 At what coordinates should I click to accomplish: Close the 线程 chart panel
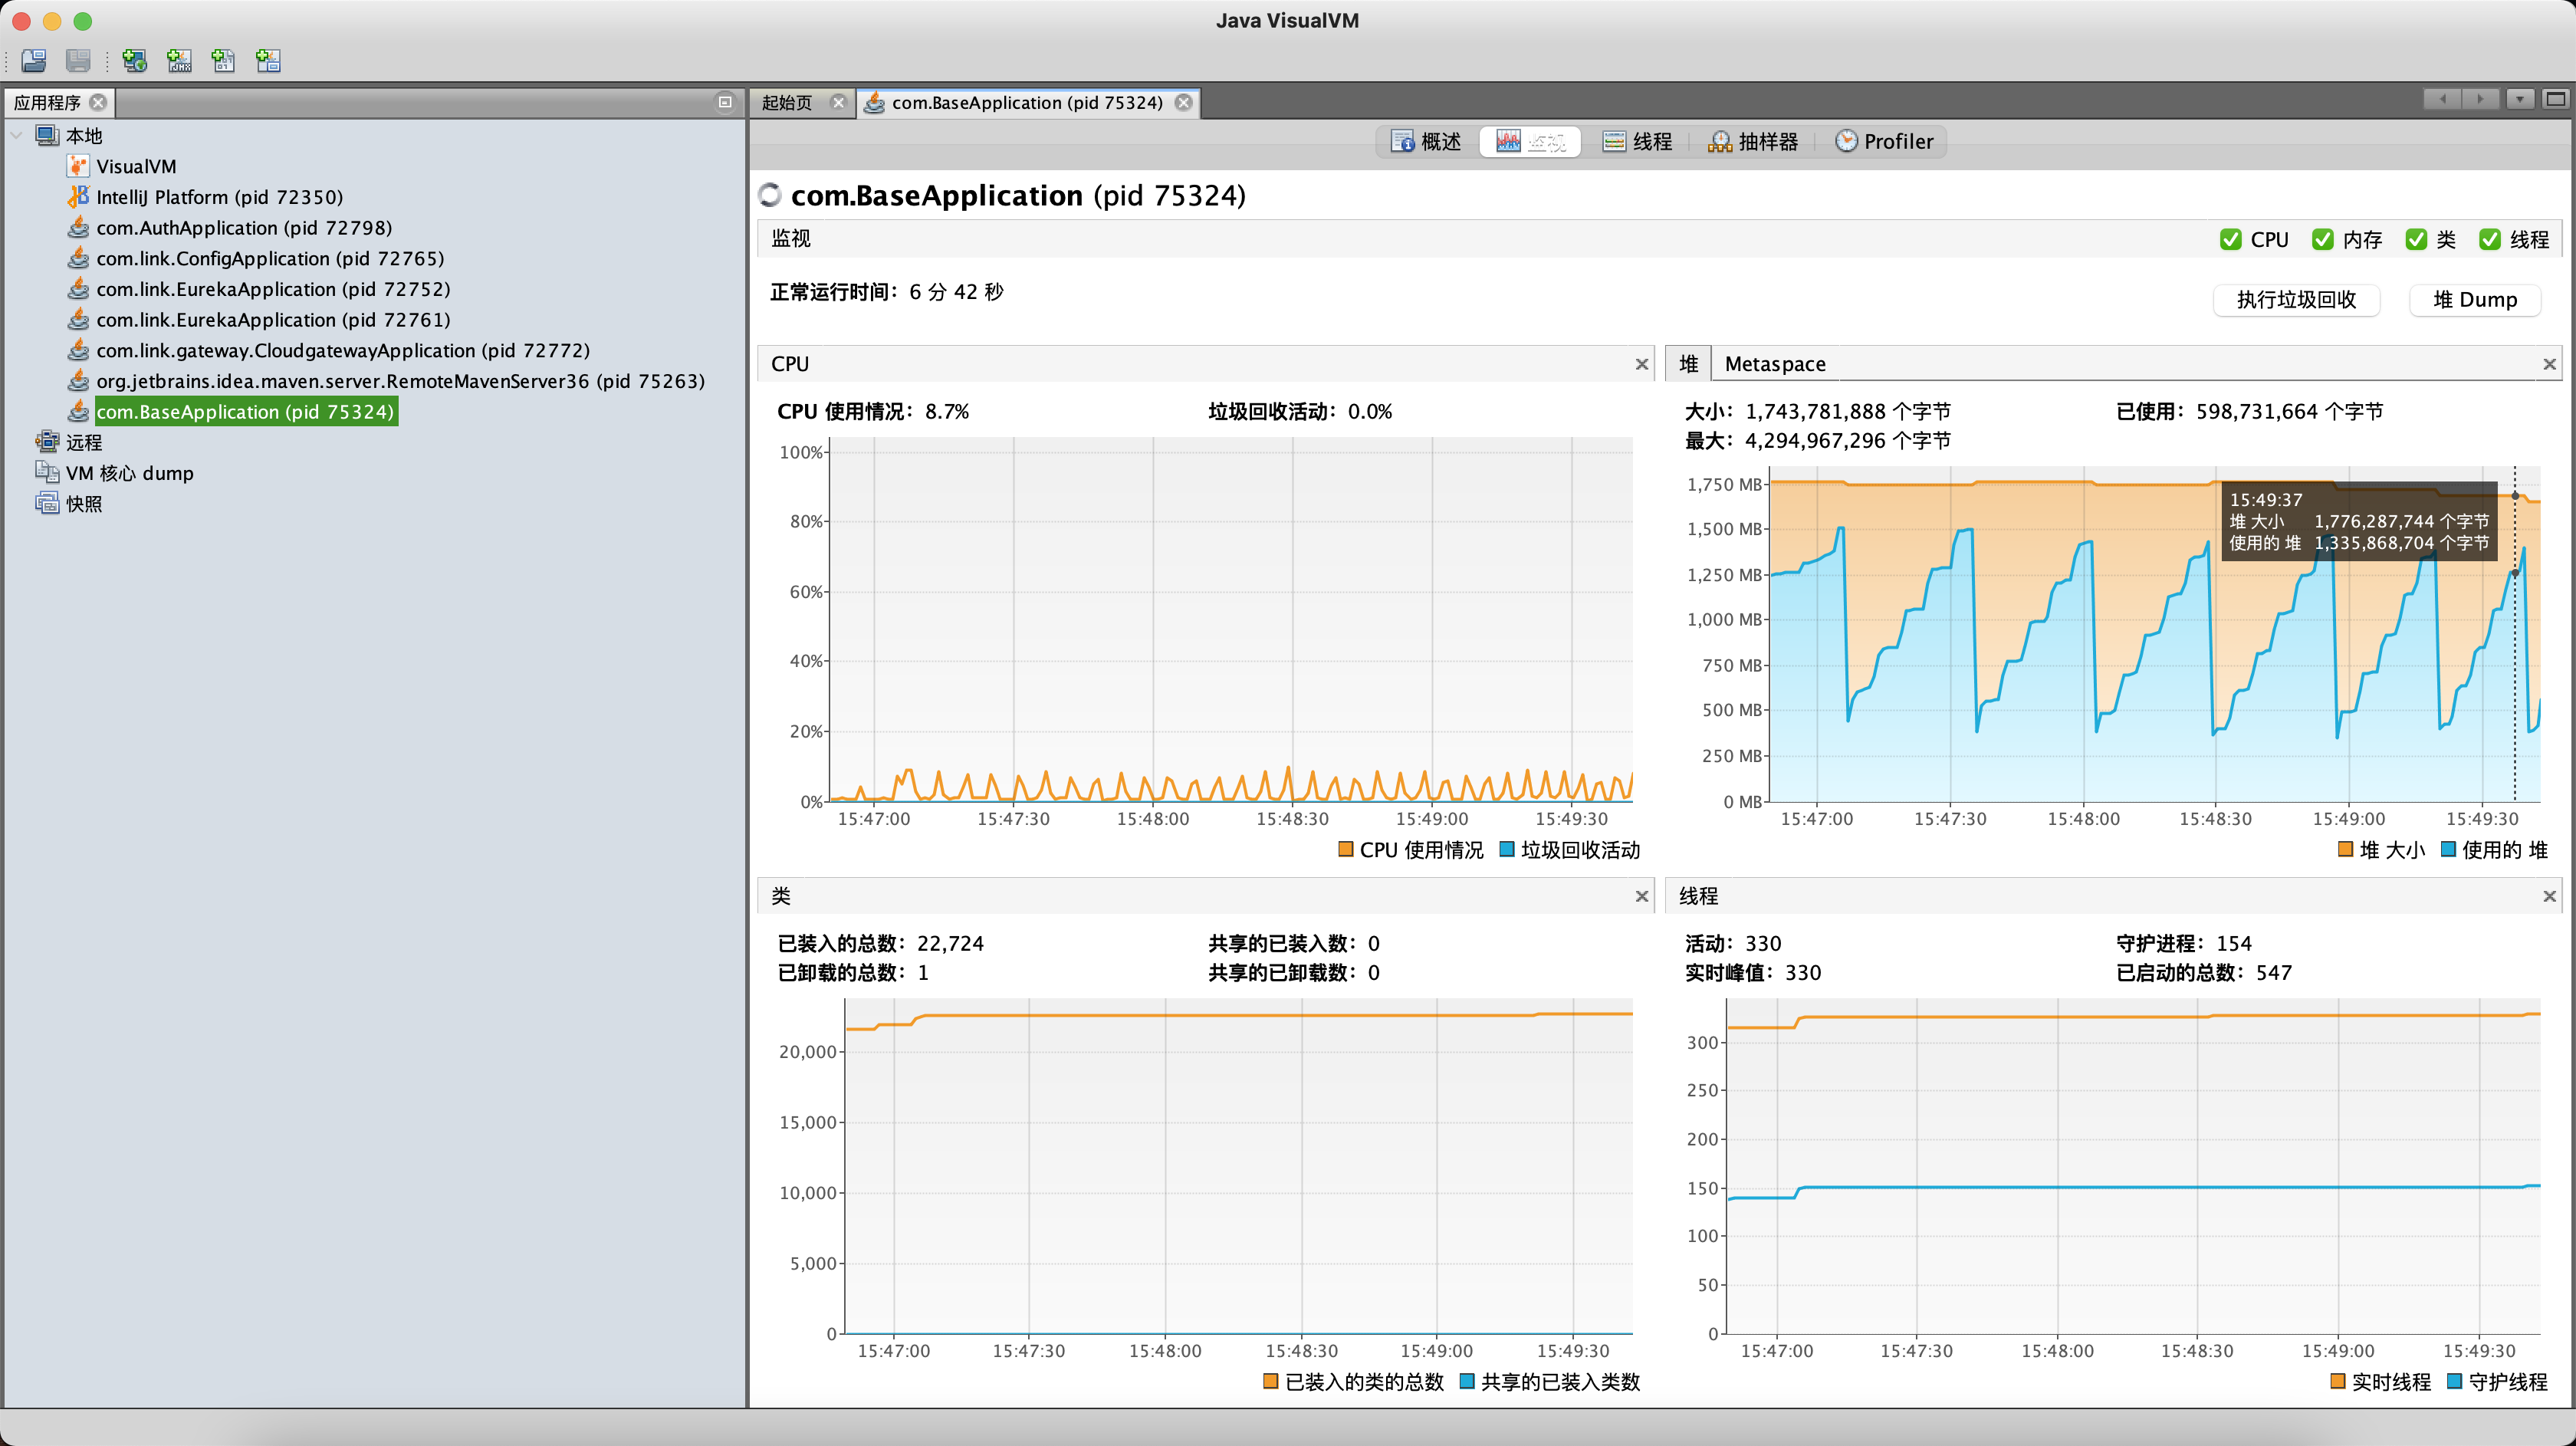[x=2550, y=897]
